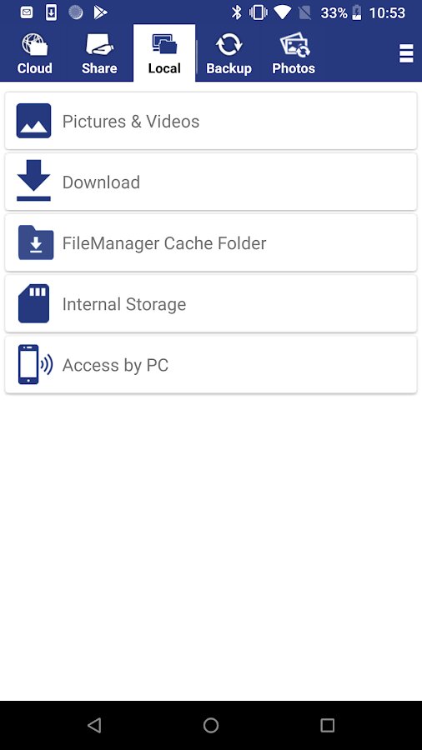The height and width of the screenshot is (750, 422).
Task: Tap the Access by PC phone icon
Action: 35,364
